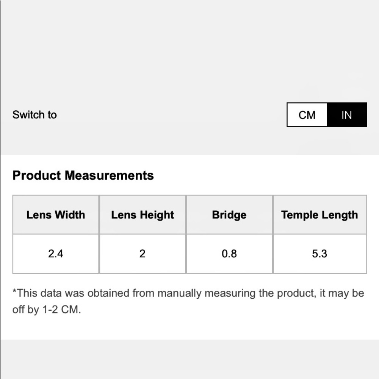379x379 pixels.
Task: Click the Lens Height column header
Action: point(143,215)
